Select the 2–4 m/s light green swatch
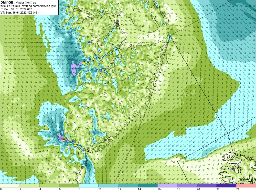 click(x=29, y=186)
